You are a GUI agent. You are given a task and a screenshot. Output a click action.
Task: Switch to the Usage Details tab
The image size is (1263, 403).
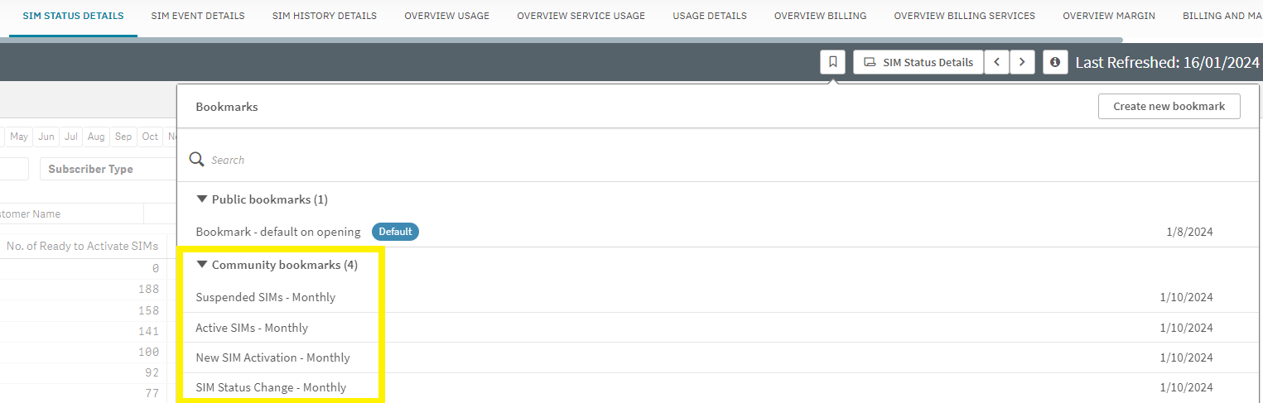(709, 16)
